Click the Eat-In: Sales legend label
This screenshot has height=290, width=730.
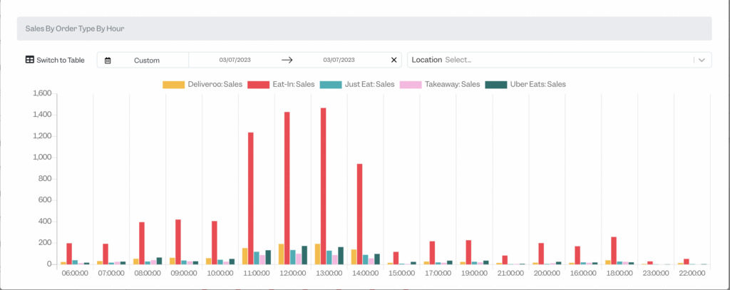(294, 85)
